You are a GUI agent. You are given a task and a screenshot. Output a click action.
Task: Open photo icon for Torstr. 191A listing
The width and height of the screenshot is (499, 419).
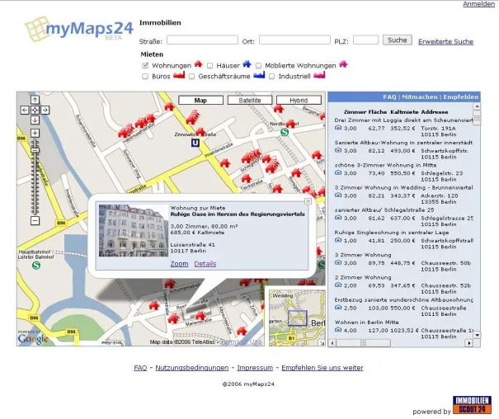pyautogui.click(x=338, y=128)
